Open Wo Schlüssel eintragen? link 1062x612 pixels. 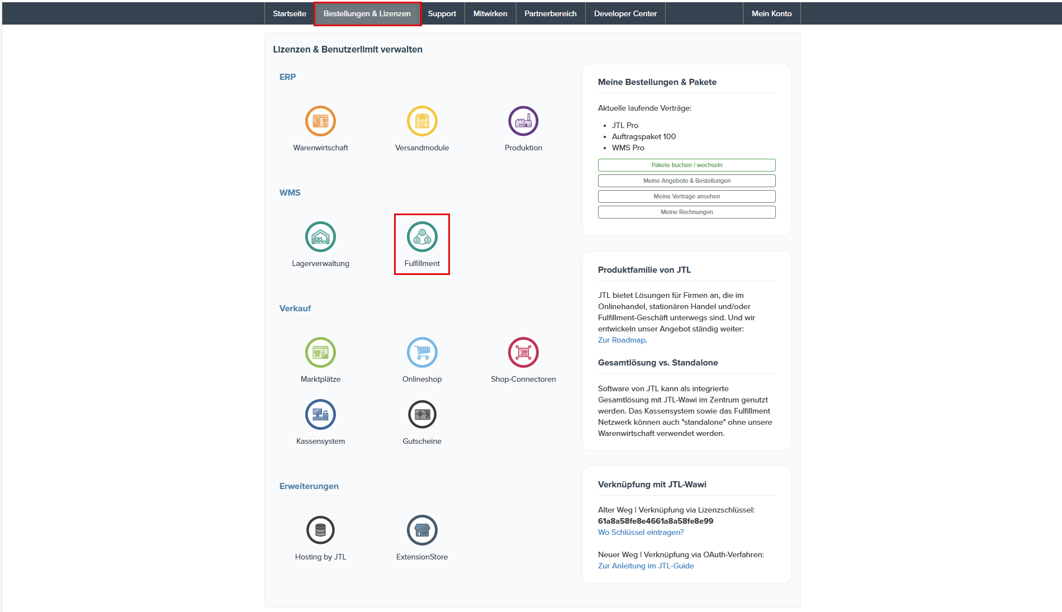641,532
